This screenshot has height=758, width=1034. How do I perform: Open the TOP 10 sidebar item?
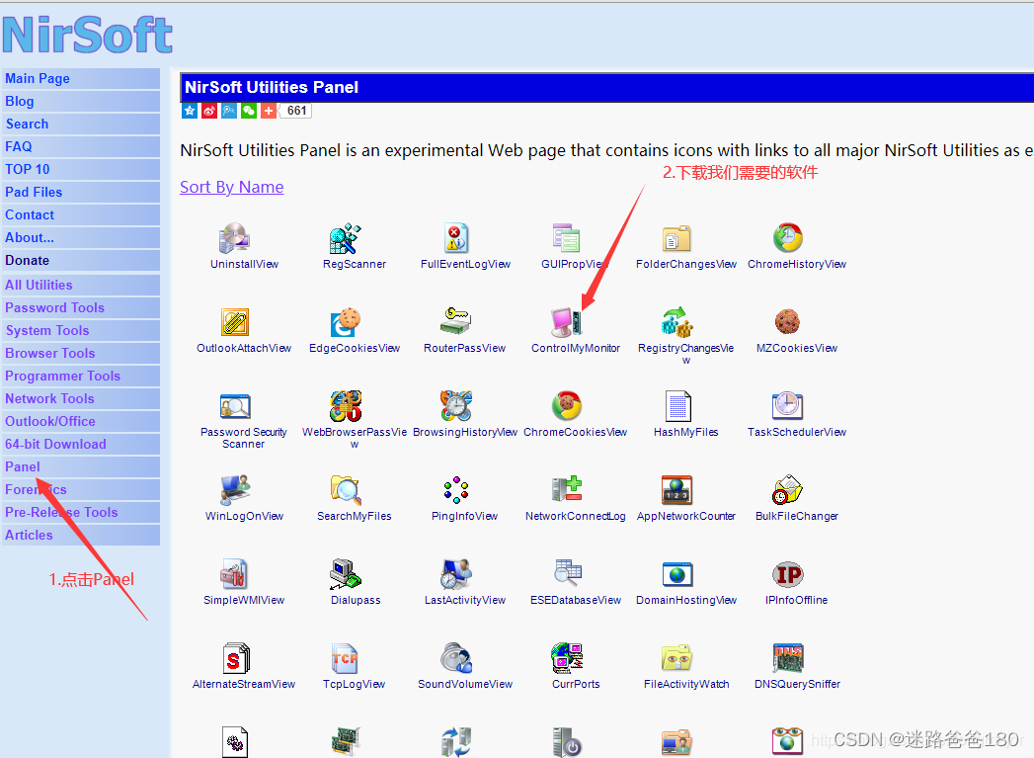[x=80, y=170]
